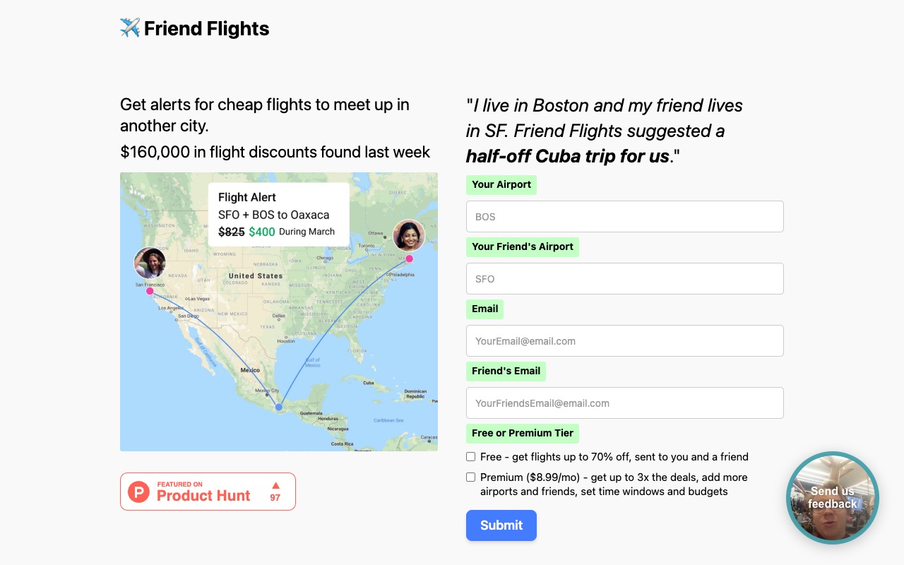The width and height of the screenshot is (904, 565).
Task: Click the pink San Francisco map marker
Action: [x=150, y=290]
